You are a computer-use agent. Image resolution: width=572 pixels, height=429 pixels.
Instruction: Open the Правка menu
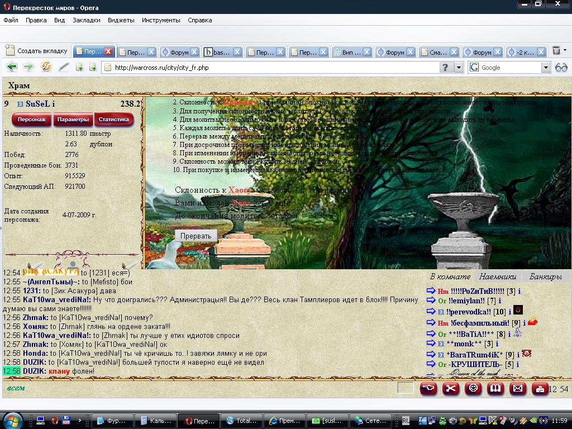point(36,20)
